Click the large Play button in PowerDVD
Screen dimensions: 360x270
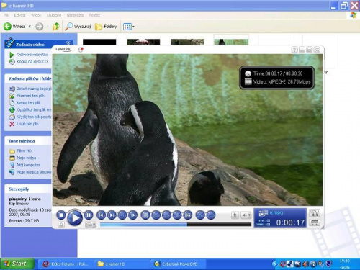click(75, 217)
